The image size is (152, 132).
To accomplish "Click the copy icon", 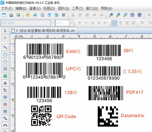I will (80, 15).
